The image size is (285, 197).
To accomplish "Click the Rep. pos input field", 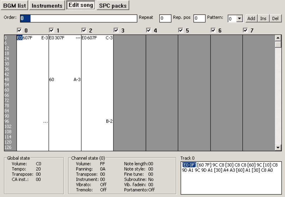I will (x=199, y=18).
